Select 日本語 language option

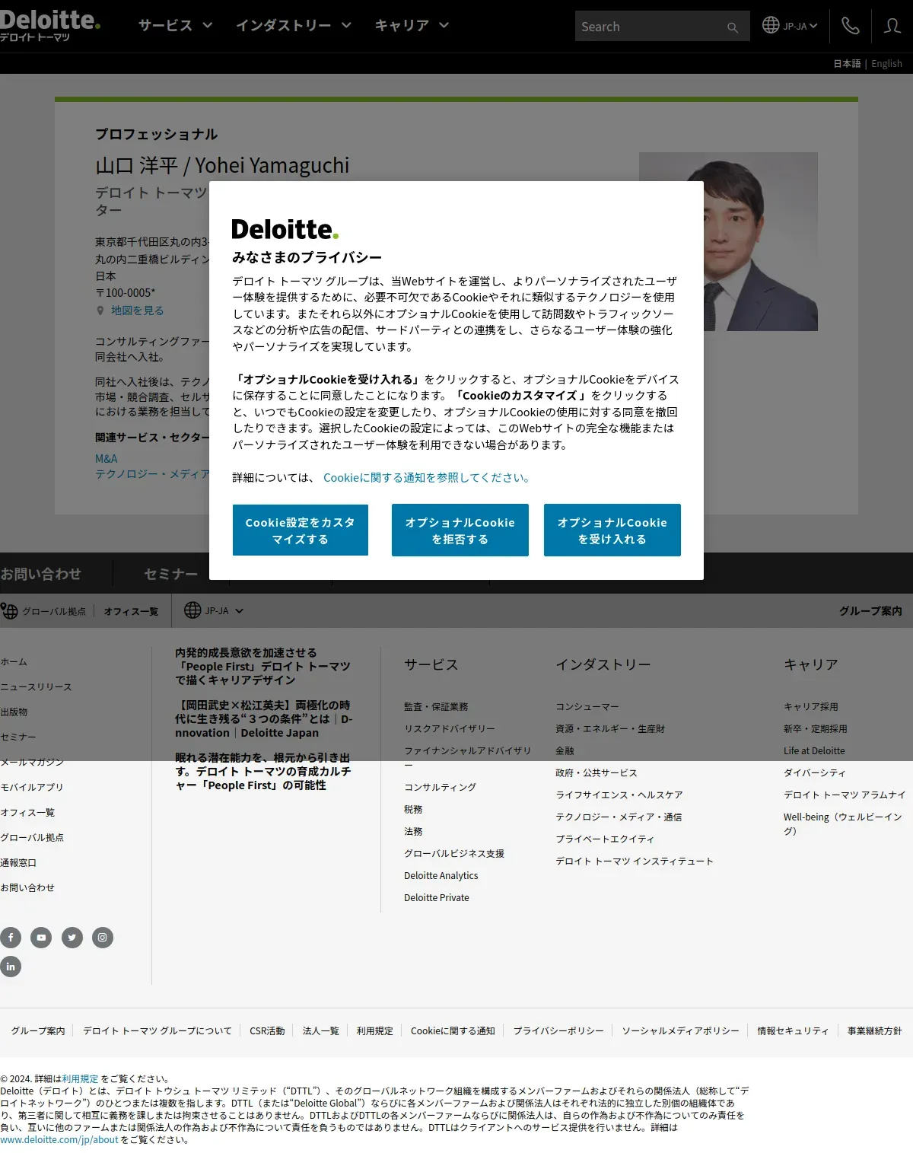[847, 63]
